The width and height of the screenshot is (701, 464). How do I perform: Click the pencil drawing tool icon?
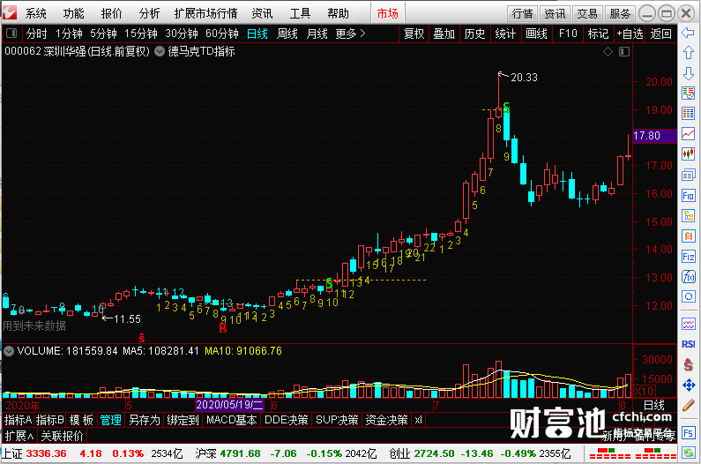(x=688, y=406)
